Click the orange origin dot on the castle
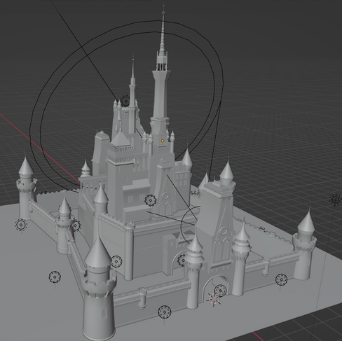Image resolution: width=342 pixels, height=341 pixels. click(163, 141)
